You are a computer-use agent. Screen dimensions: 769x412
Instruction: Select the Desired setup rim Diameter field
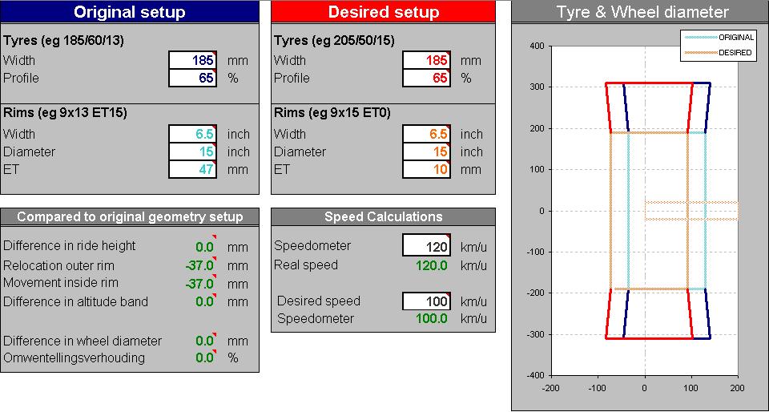click(426, 151)
